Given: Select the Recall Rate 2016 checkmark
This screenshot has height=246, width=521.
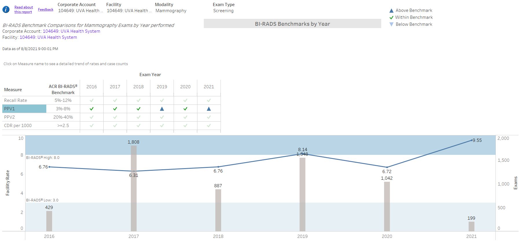Looking at the screenshot, I should (91, 100).
